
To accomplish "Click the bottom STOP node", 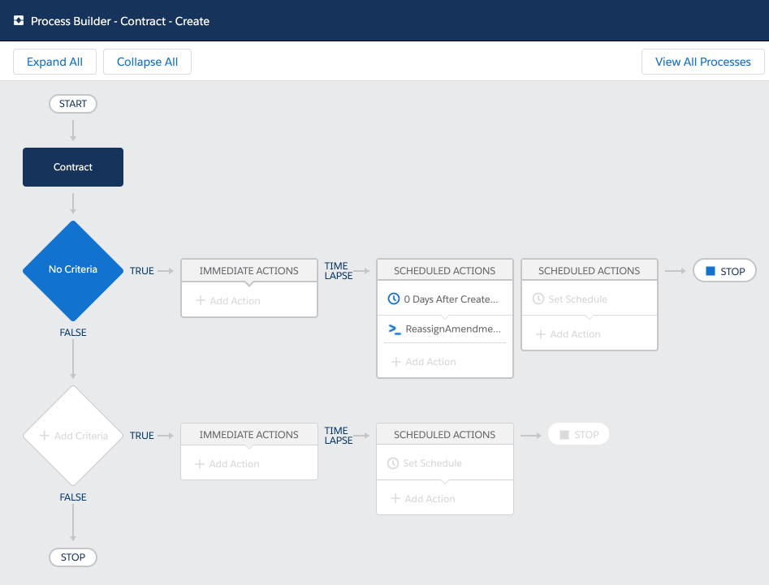I will [x=73, y=557].
